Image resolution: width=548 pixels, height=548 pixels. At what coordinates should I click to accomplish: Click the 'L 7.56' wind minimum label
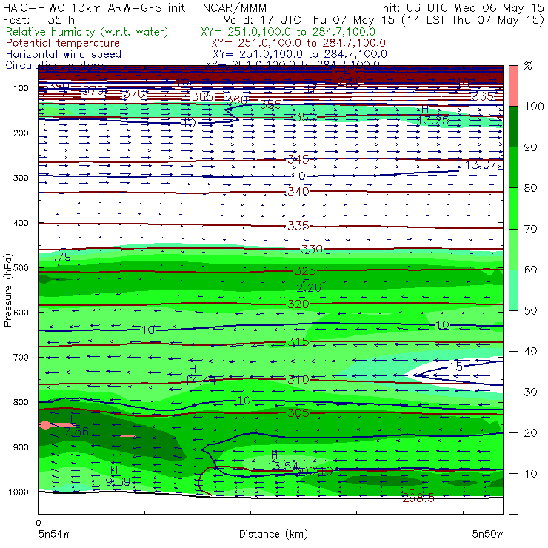pyautogui.click(x=76, y=426)
